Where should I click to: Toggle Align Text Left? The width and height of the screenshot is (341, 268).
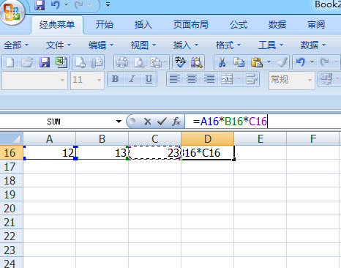(x=175, y=79)
